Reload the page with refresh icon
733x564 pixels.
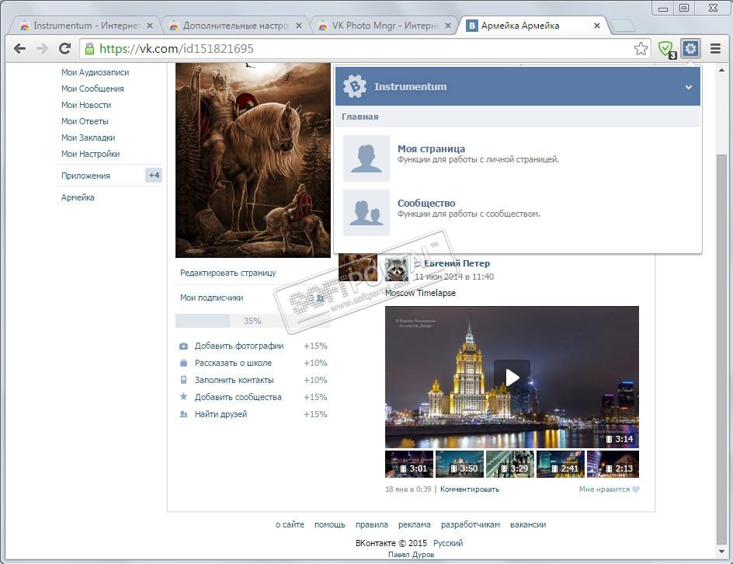pos(64,49)
